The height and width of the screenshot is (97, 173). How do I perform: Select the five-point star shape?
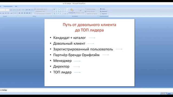click(x=65, y=13)
